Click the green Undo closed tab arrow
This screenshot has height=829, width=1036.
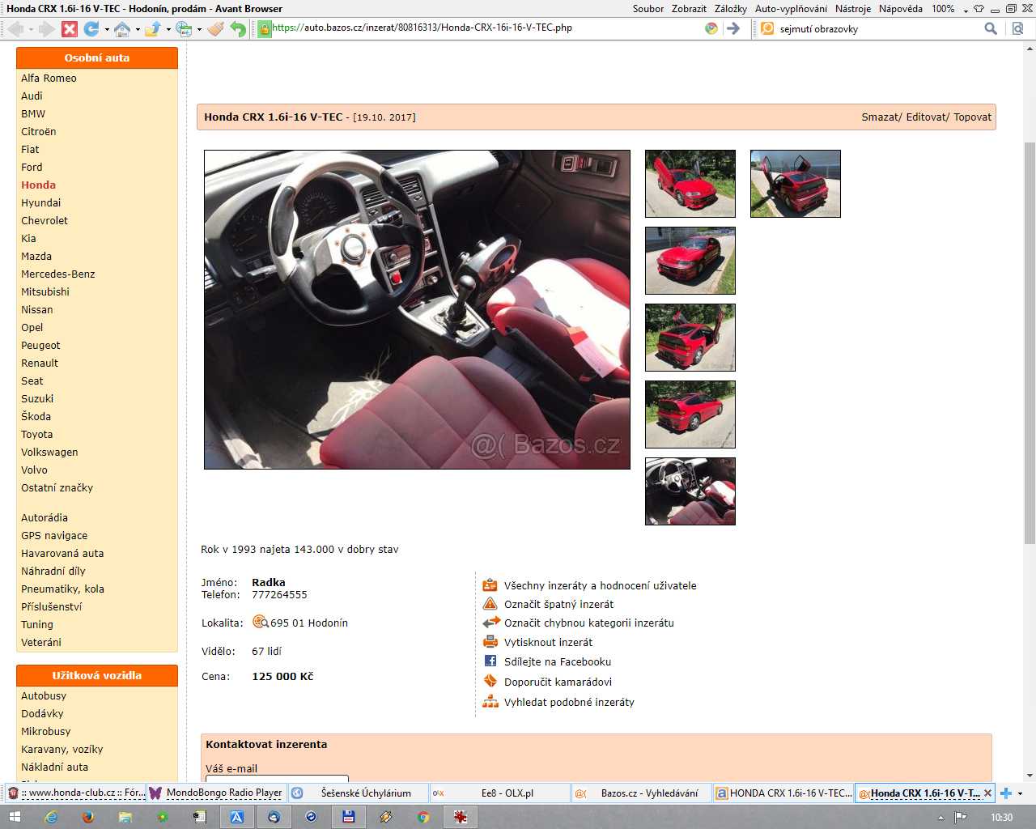238,29
